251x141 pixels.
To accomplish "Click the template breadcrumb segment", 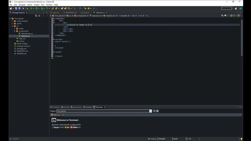I will [123, 16].
